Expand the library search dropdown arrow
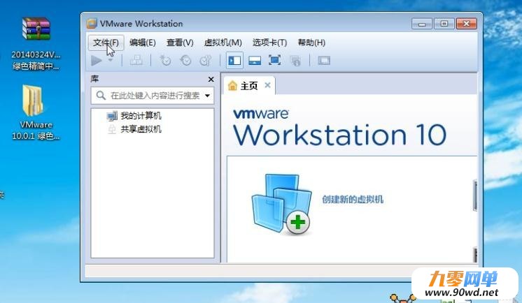The height and width of the screenshot is (303, 522). (207, 96)
